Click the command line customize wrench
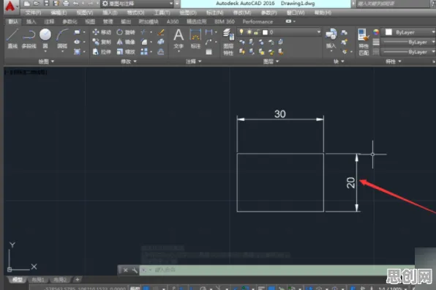This screenshot has width=436, height=290. pos(135,270)
